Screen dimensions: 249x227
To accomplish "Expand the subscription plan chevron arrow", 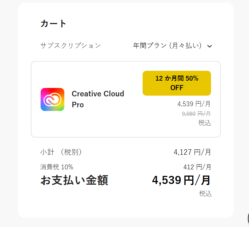I will tap(210, 46).
